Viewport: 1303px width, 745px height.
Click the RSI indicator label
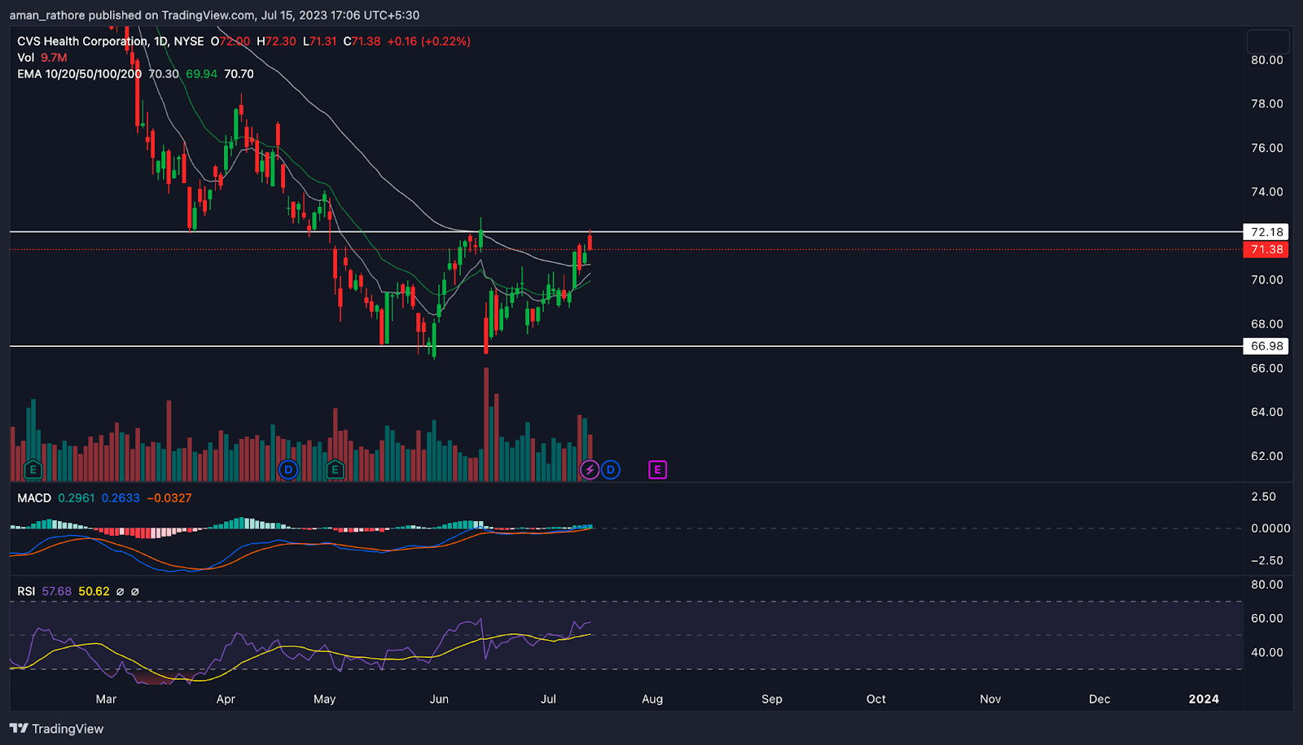pos(26,591)
